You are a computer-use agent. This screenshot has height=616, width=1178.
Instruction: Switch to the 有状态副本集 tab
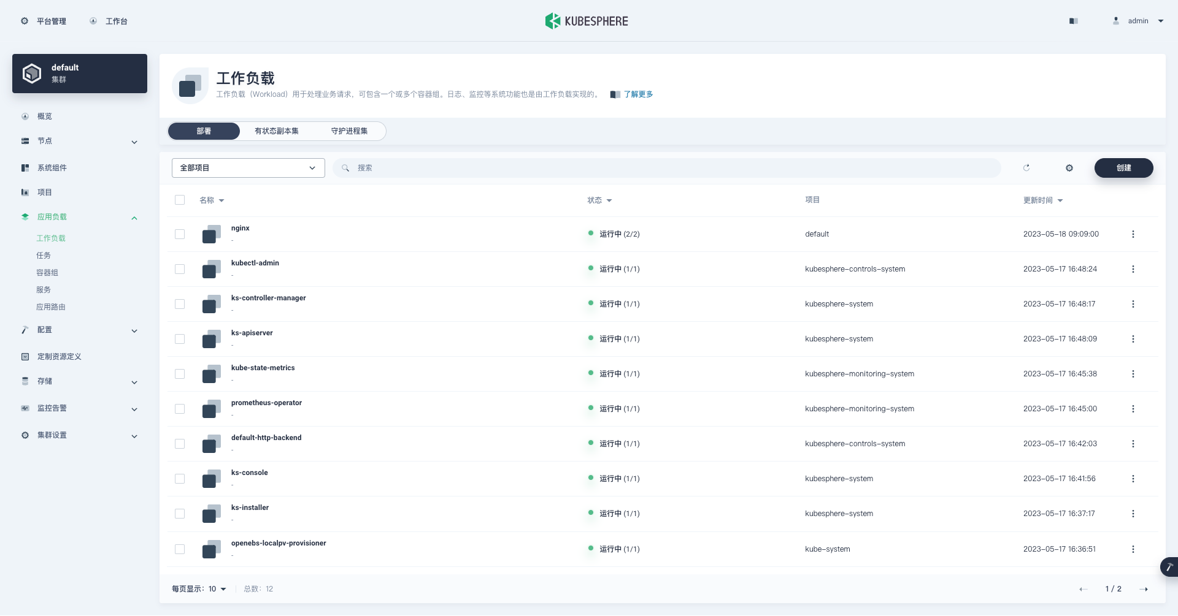[277, 131]
